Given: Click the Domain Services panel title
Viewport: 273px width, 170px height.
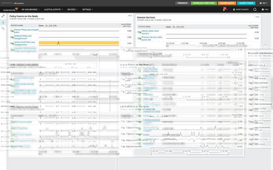Looking at the screenshot, I should click(146, 17).
